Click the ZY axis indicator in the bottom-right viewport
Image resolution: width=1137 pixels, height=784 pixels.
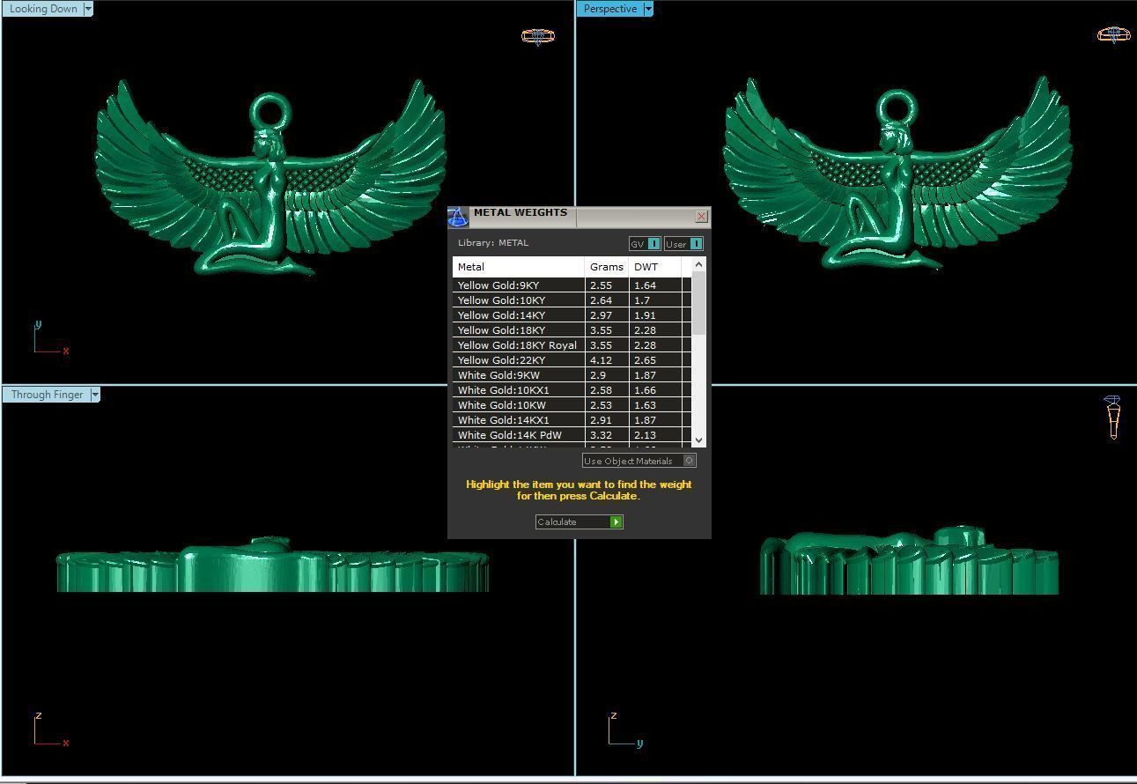pyautogui.click(x=625, y=730)
